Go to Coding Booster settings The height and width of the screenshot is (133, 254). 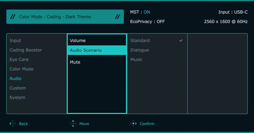click(x=26, y=50)
